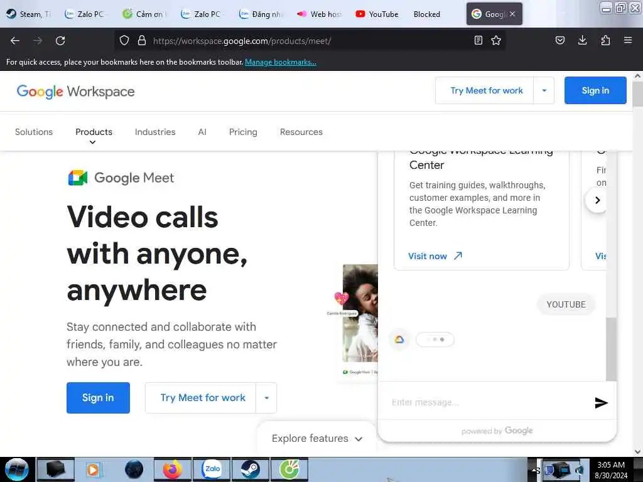Expand Explore features section
Screen dimensions: 643x482
pyautogui.click(x=317, y=439)
